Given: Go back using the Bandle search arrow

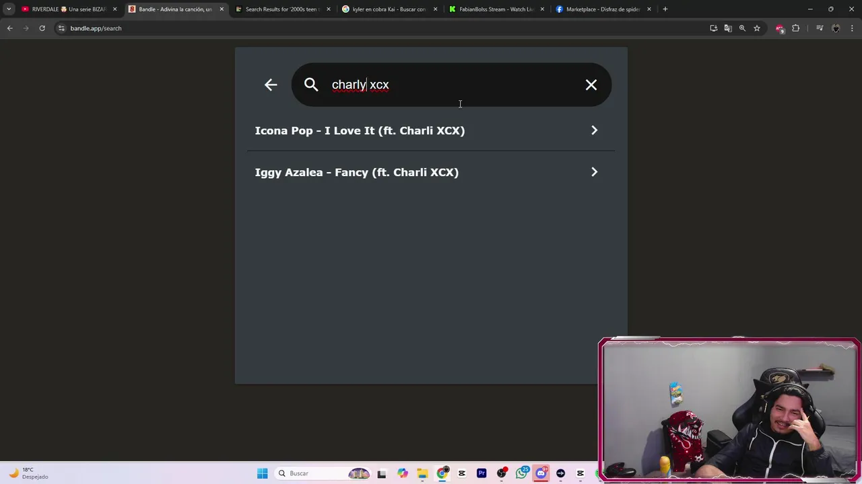Looking at the screenshot, I should pyautogui.click(x=271, y=85).
